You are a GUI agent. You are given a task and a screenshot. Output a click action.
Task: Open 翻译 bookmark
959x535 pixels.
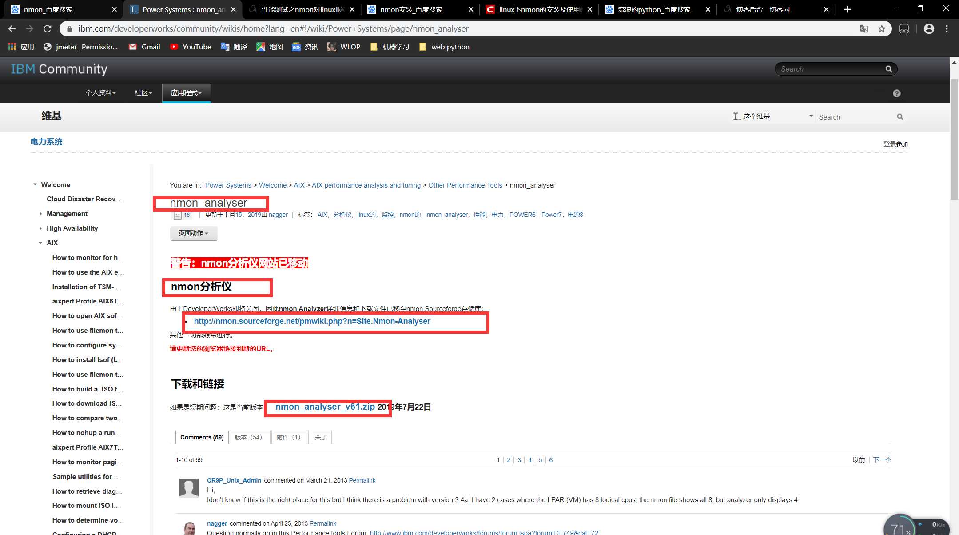[234, 47]
